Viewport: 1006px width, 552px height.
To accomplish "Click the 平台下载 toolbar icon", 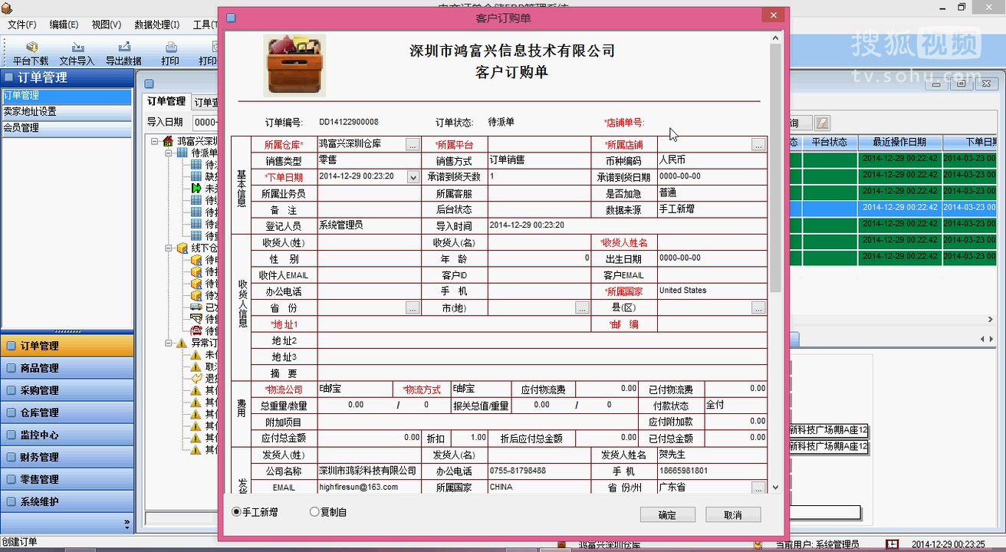I will (31, 48).
